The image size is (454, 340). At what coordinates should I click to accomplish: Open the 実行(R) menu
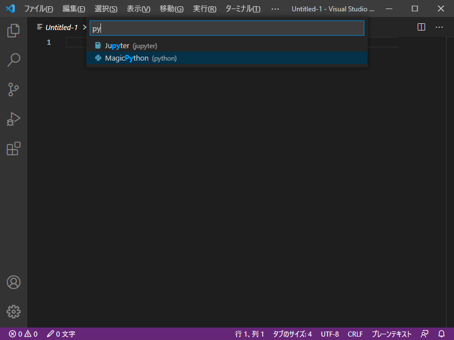(x=205, y=8)
